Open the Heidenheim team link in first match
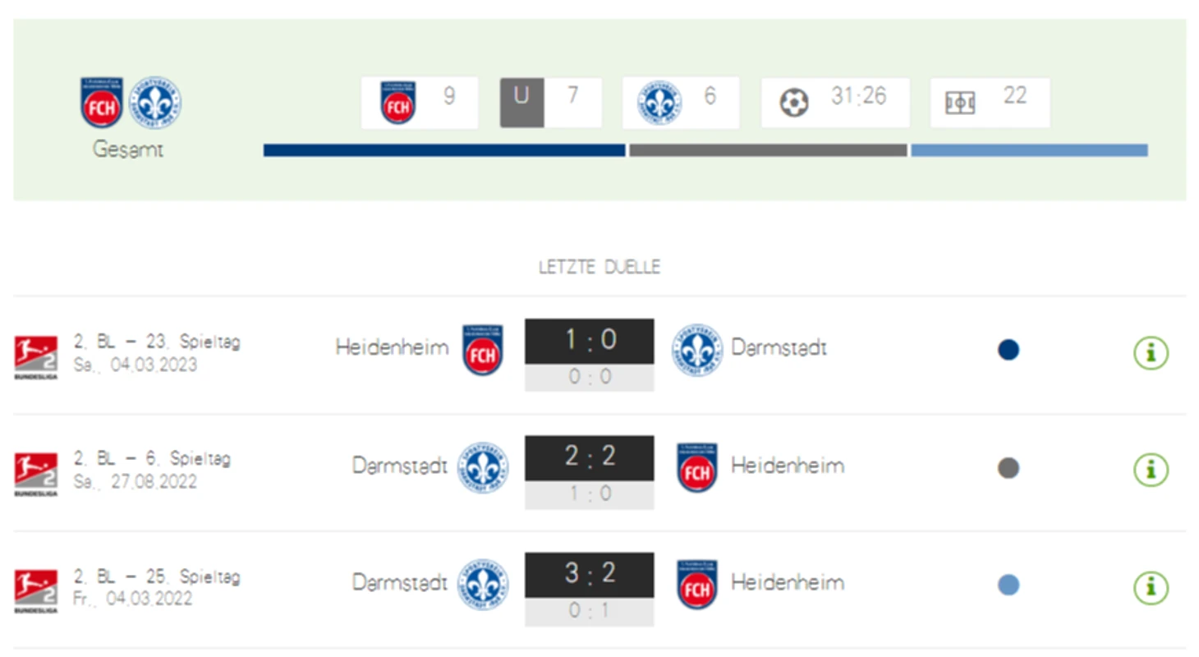Image resolution: width=1199 pixels, height=657 pixels. point(392,347)
